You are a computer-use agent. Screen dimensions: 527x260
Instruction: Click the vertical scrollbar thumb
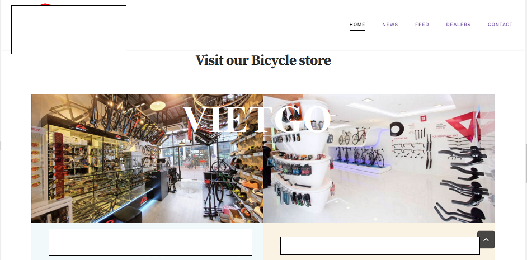click(526, 163)
